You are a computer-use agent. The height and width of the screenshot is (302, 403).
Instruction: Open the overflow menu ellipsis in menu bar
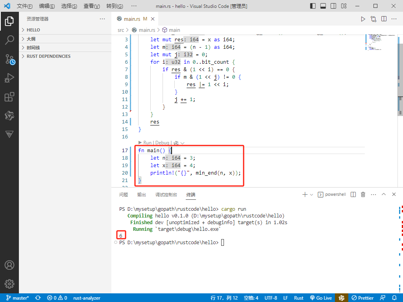134,6
